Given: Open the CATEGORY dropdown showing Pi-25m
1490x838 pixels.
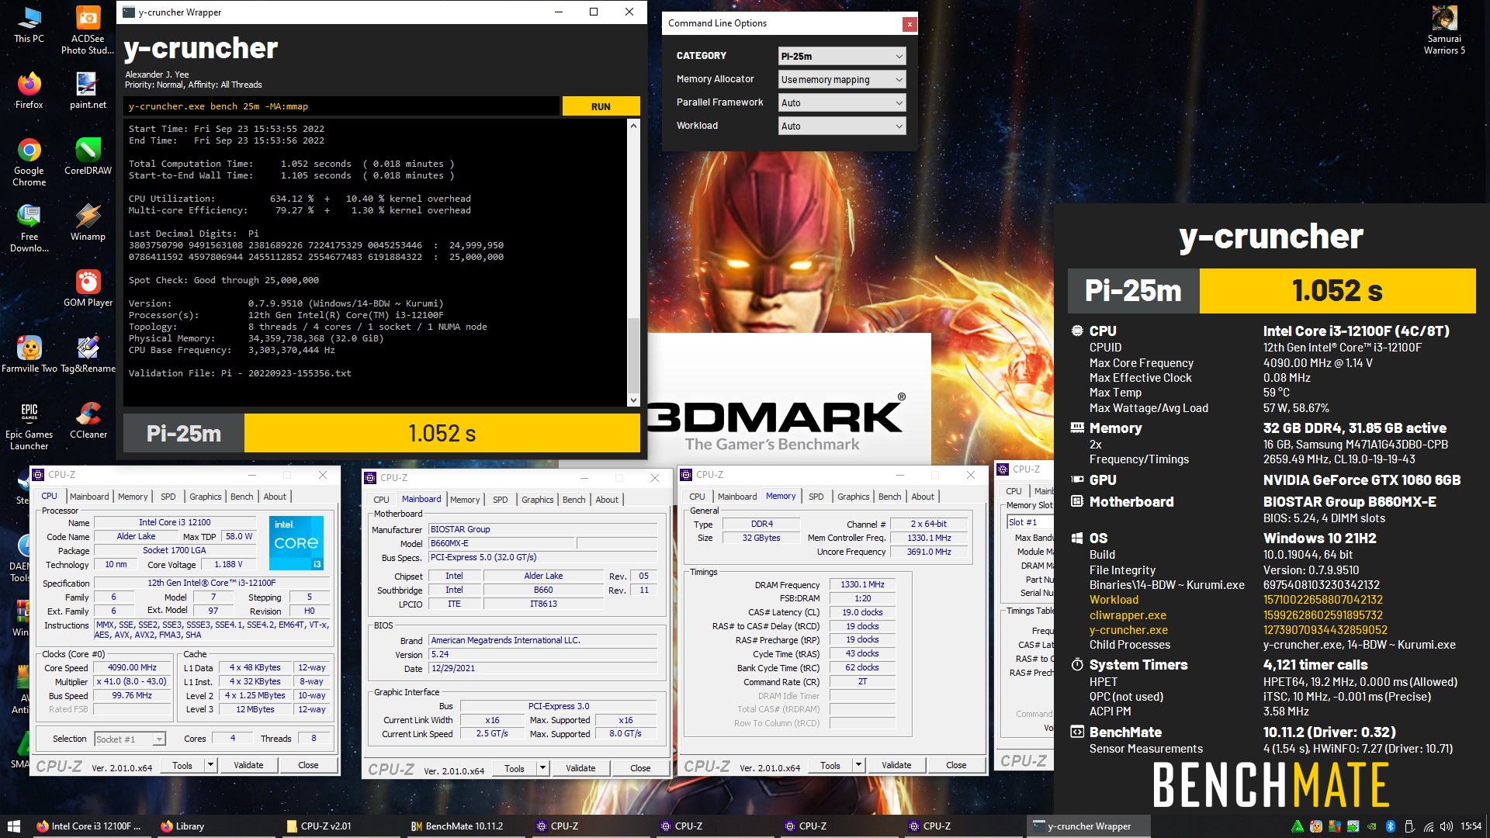Looking at the screenshot, I should point(841,56).
